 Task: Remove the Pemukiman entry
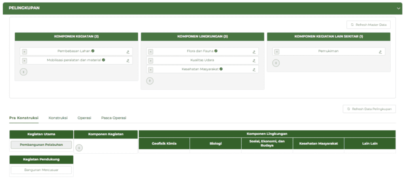pos(277,52)
